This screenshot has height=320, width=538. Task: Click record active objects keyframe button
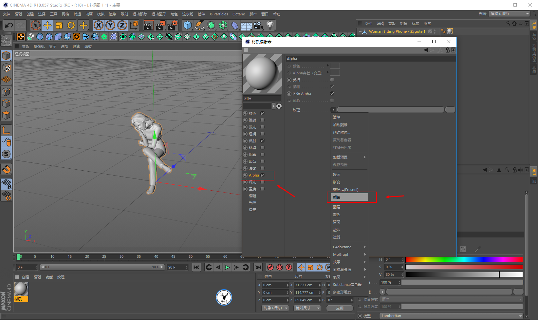point(270,267)
